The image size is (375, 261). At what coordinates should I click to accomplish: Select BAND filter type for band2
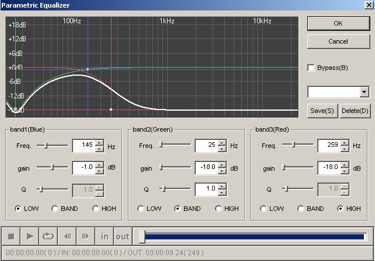click(x=178, y=209)
